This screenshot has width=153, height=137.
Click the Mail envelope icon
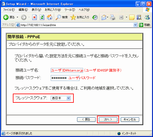[x=104, y=17]
